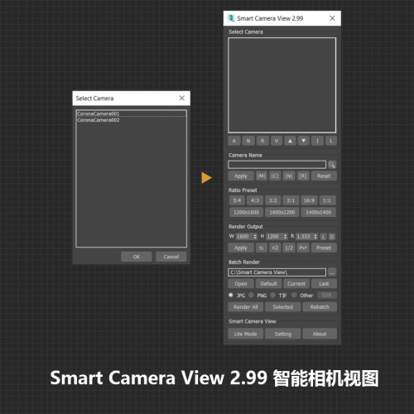
Task: Open the Preset button in Render Output
Action: 324,248
